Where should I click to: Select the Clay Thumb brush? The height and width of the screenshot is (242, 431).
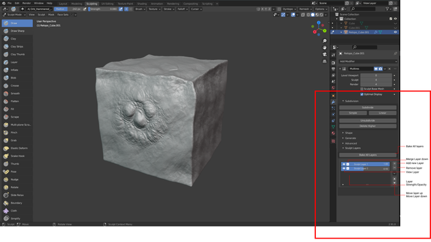pyautogui.click(x=17, y=54)
